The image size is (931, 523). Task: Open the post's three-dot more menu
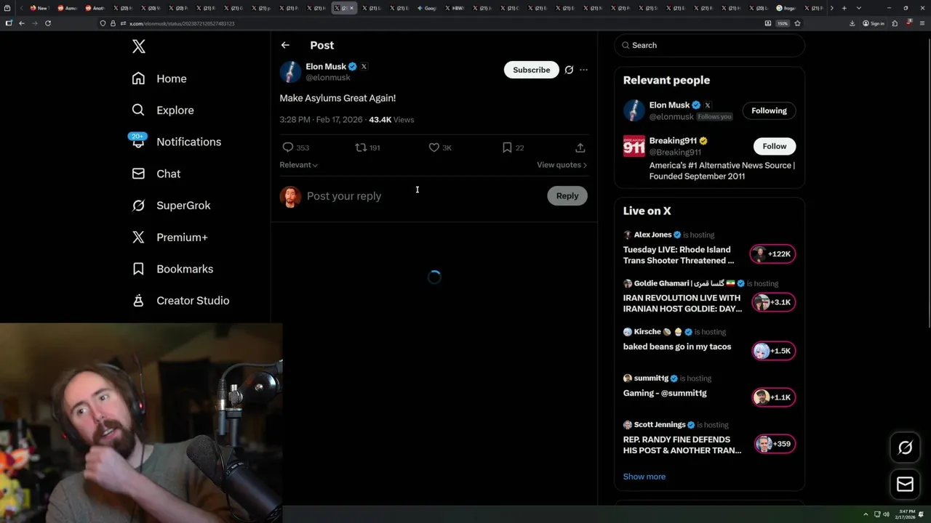583,70
